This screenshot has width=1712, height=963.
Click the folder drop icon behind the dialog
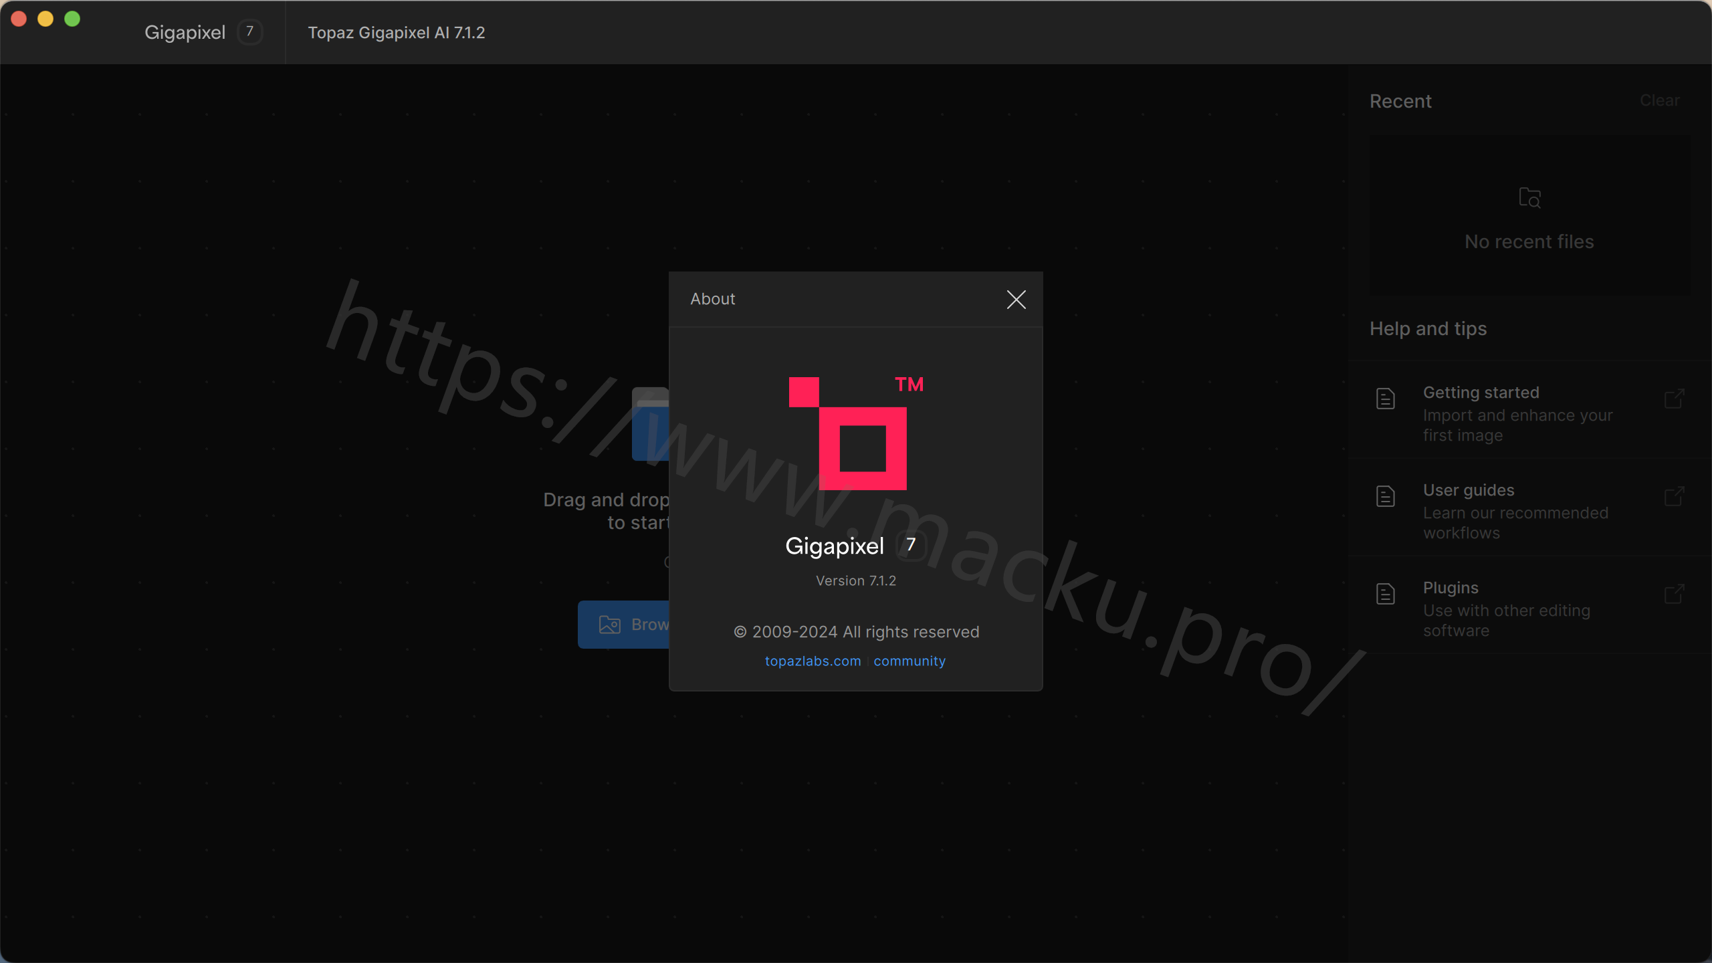650,424
